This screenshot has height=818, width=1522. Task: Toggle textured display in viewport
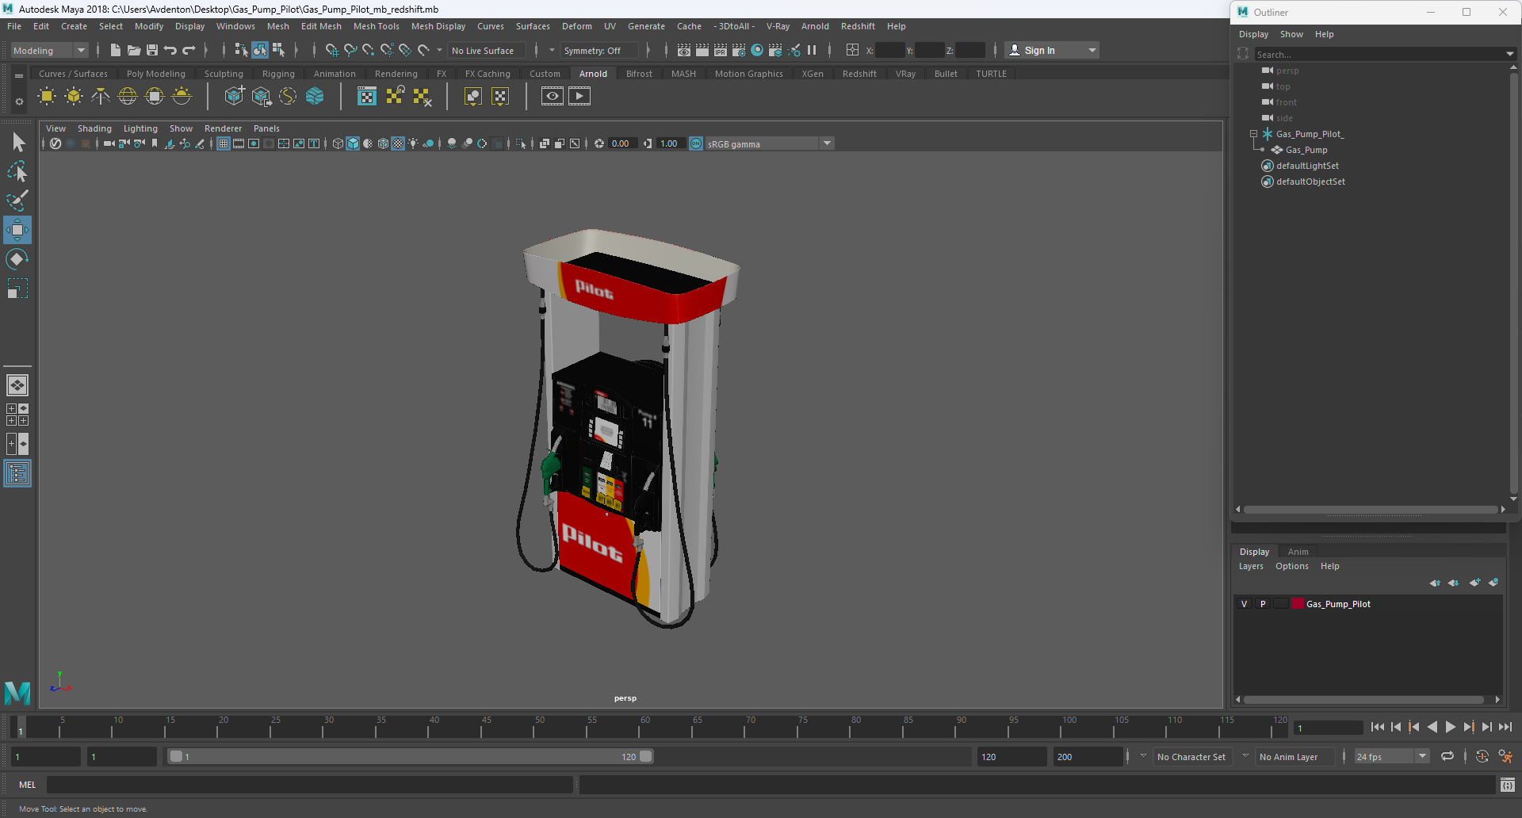[x=398, y=143]
